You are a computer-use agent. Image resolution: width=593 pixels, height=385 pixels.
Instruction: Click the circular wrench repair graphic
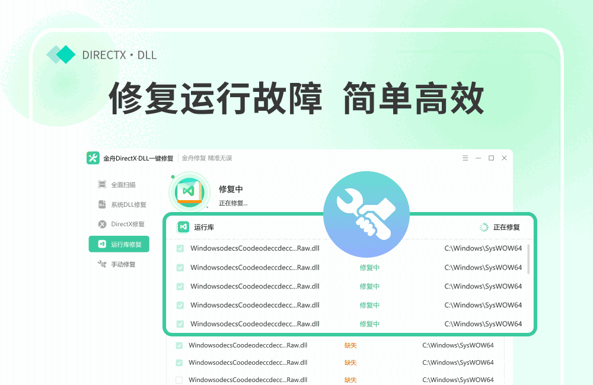366,215
